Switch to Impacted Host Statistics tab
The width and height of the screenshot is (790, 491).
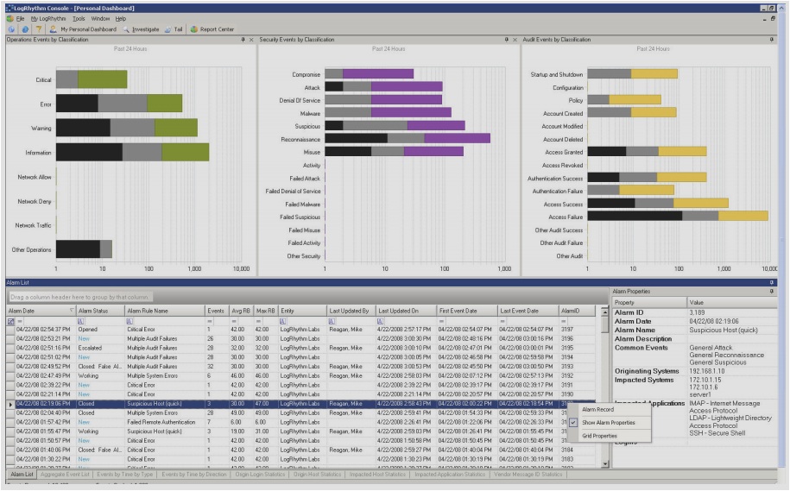(377, 475)
